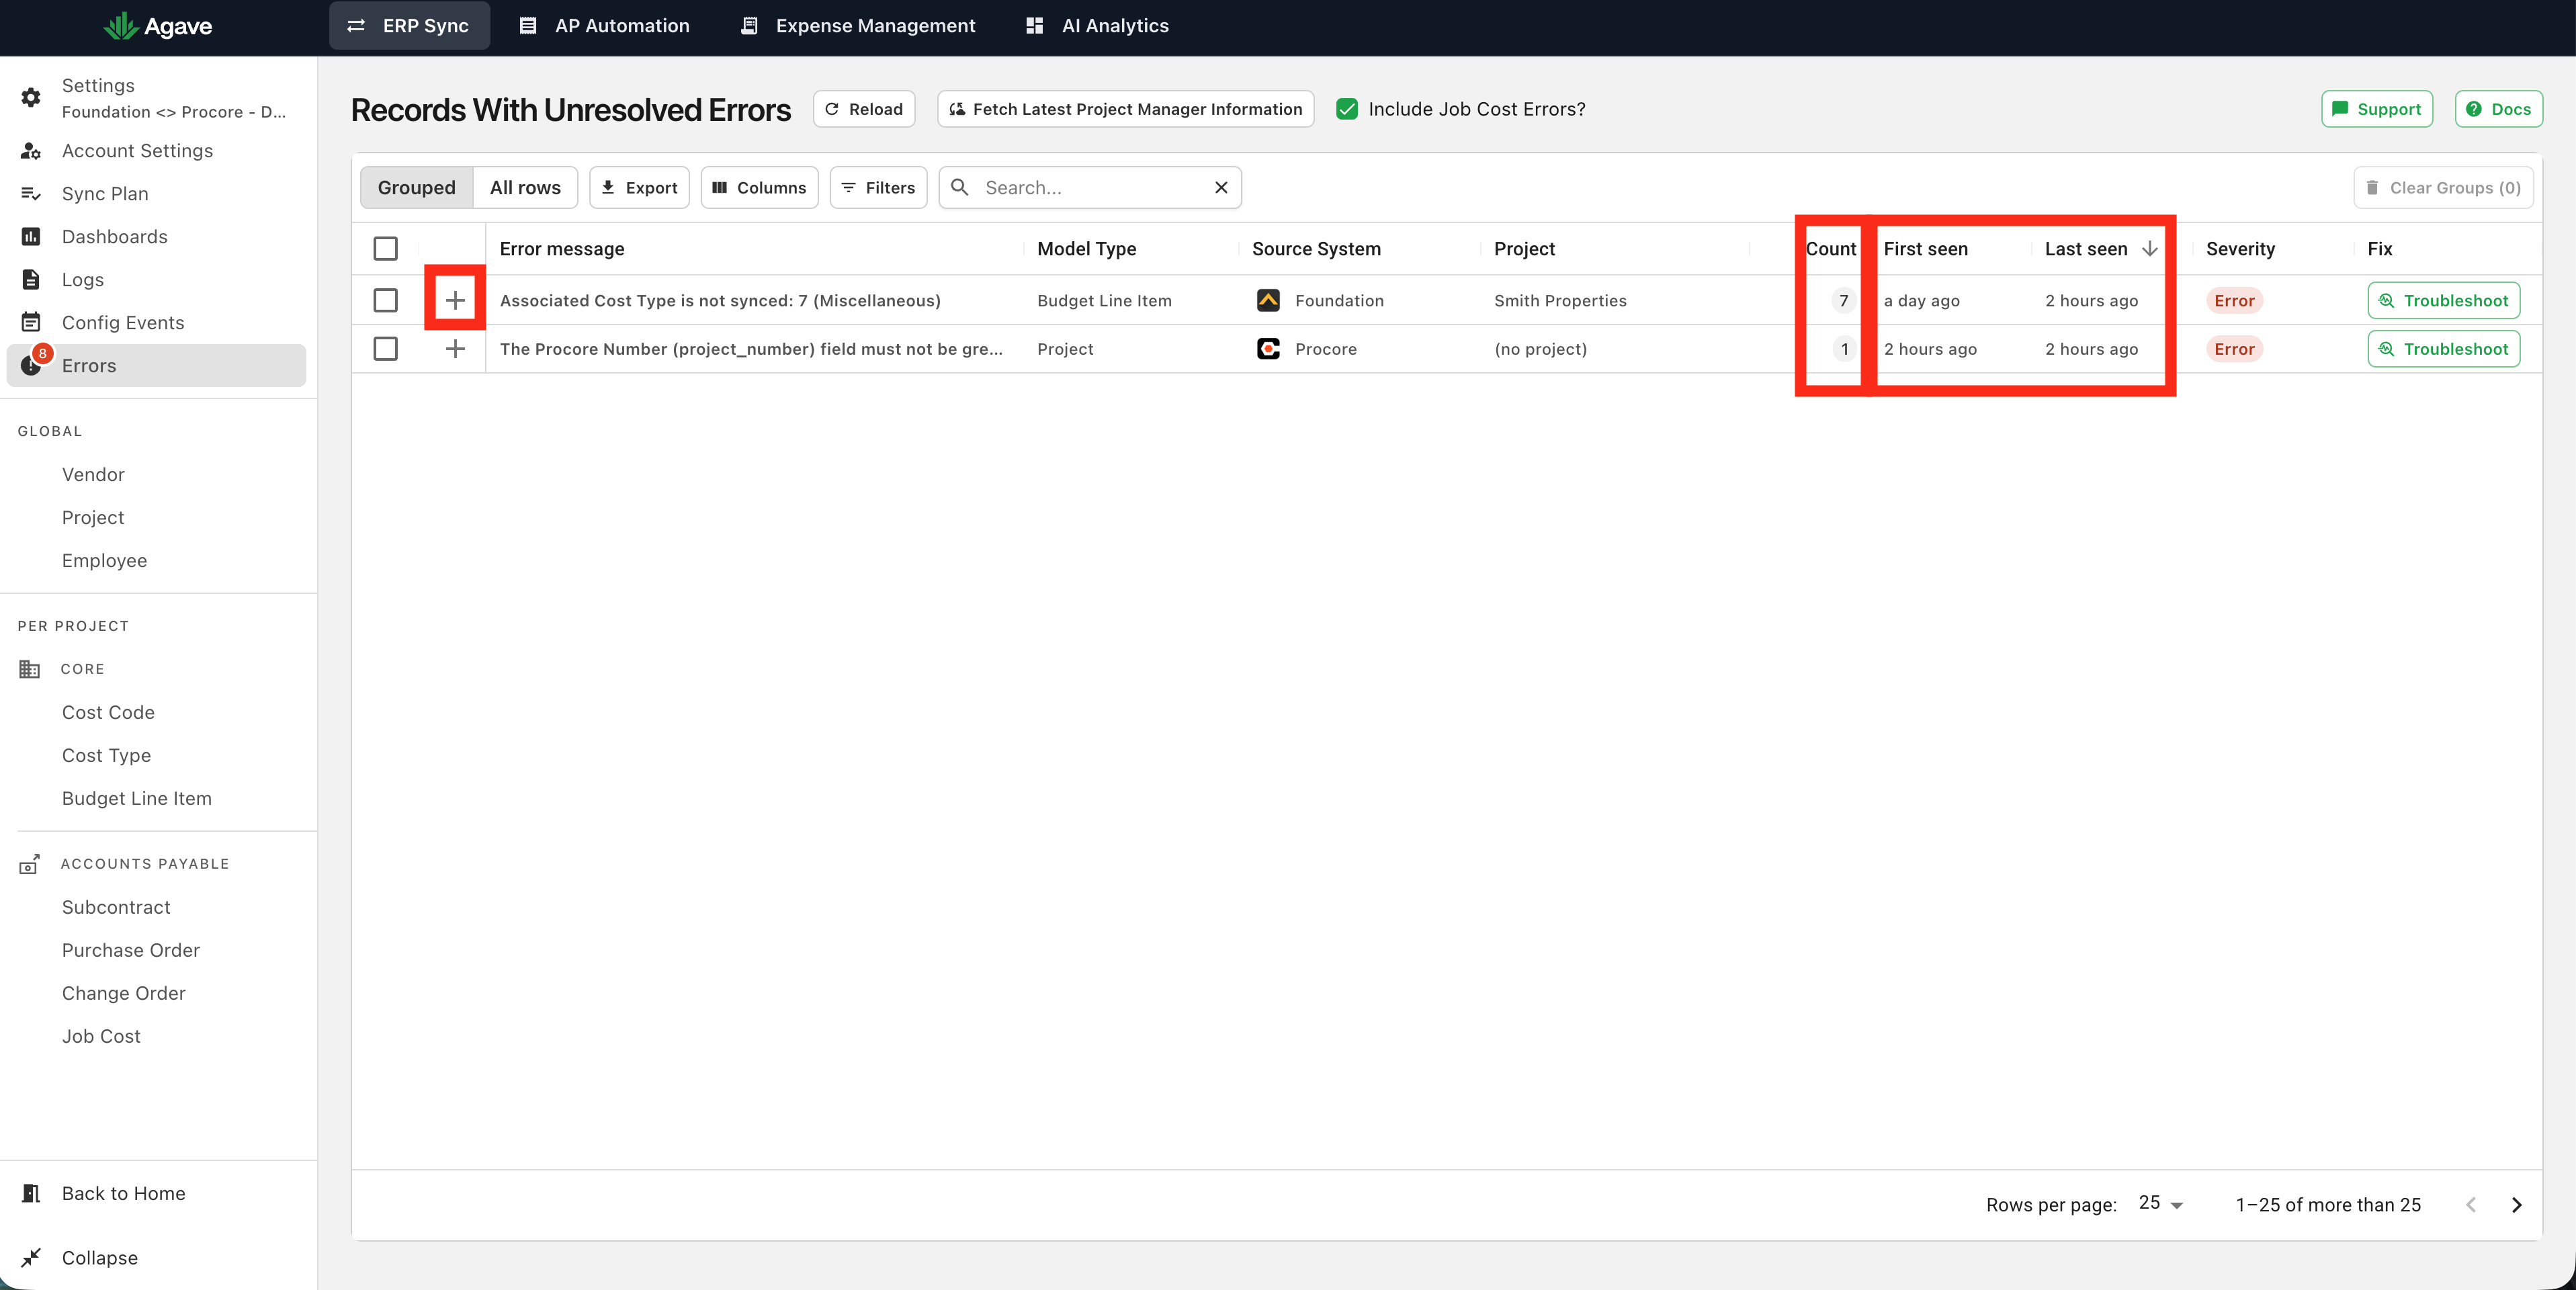Click the Back to Home door icon
2576x1290 pixels.
pyautogui.click(x=31, y=1193)
